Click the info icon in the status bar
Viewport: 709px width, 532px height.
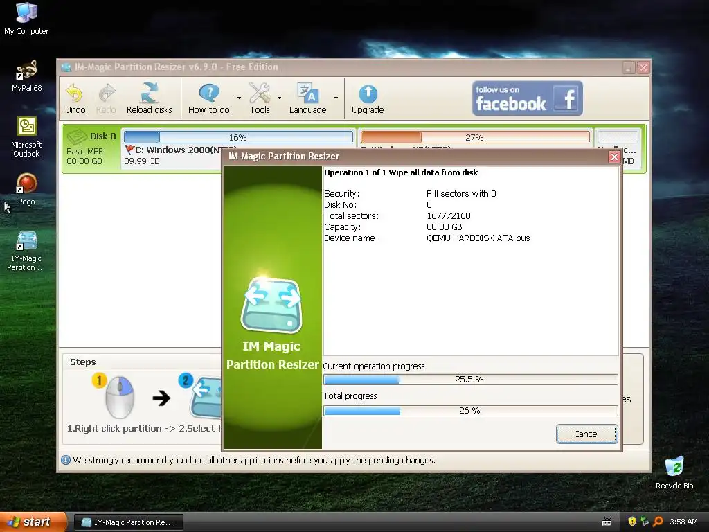tap(66, 460)
